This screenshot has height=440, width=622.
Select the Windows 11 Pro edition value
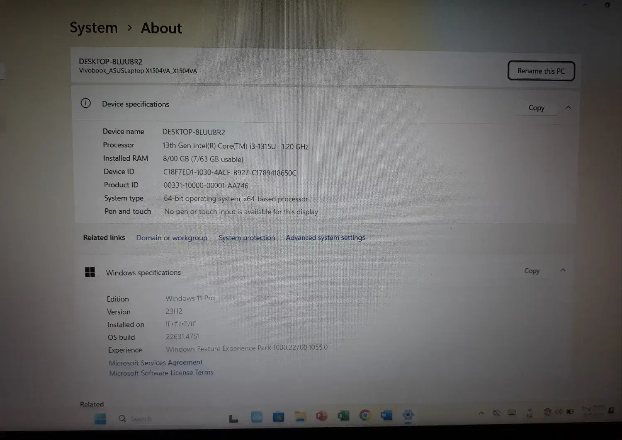(x=190, y=298)
